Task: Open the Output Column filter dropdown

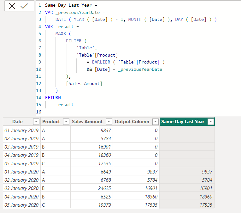Action: click(x=156, y=122)
